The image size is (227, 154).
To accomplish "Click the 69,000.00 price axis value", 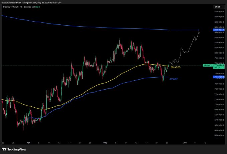I will (219, 110).
